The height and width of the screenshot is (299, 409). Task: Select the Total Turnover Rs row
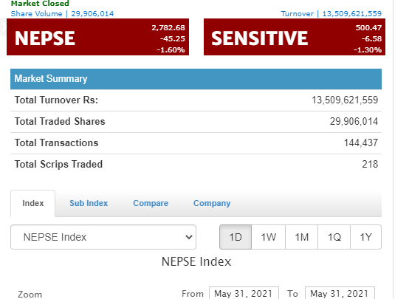(x=196, y=100)
